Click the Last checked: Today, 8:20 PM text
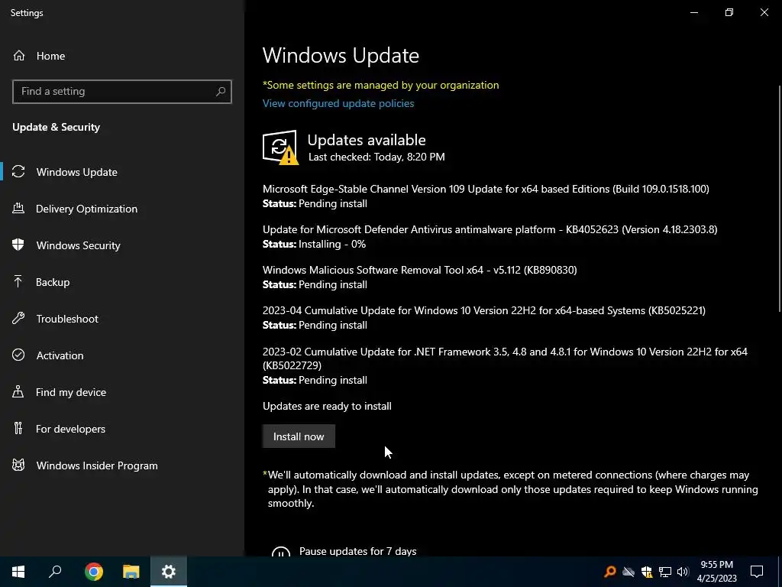 pos(376,157)
